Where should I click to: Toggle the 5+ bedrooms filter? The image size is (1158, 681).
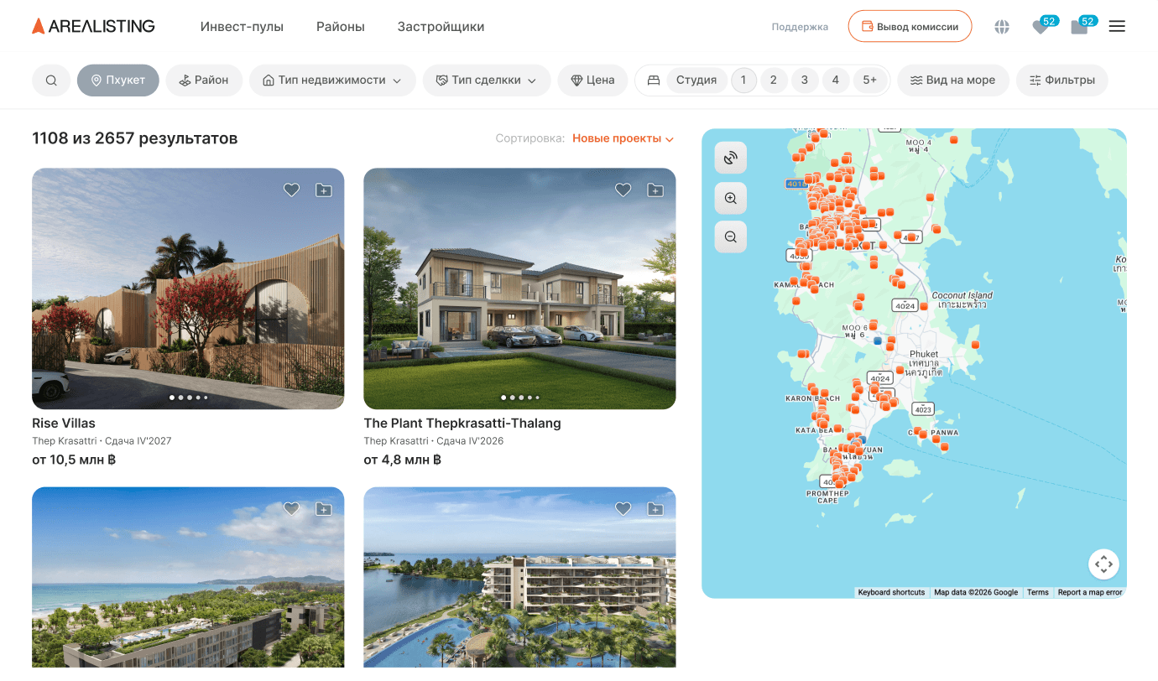point(870,81)
